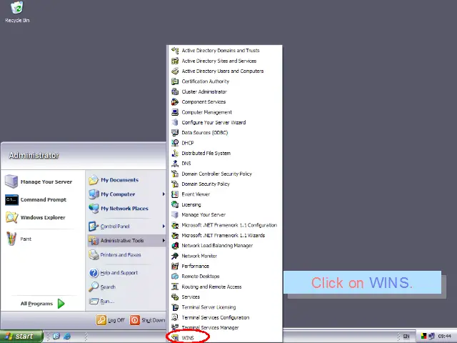Open Search from the Start menu
The image size is (457, 343).
tap(126, 287)
